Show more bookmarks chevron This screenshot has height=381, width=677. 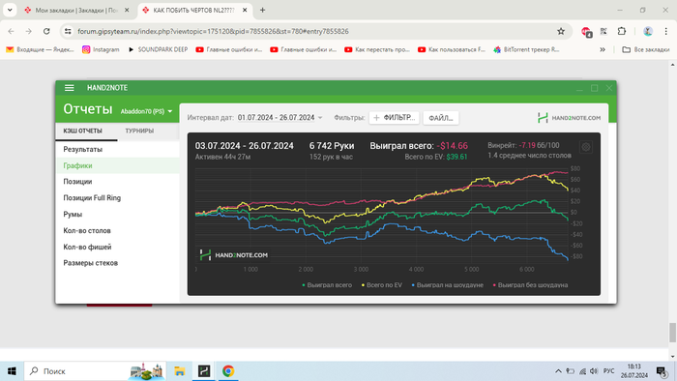click(x=603, y=49)
